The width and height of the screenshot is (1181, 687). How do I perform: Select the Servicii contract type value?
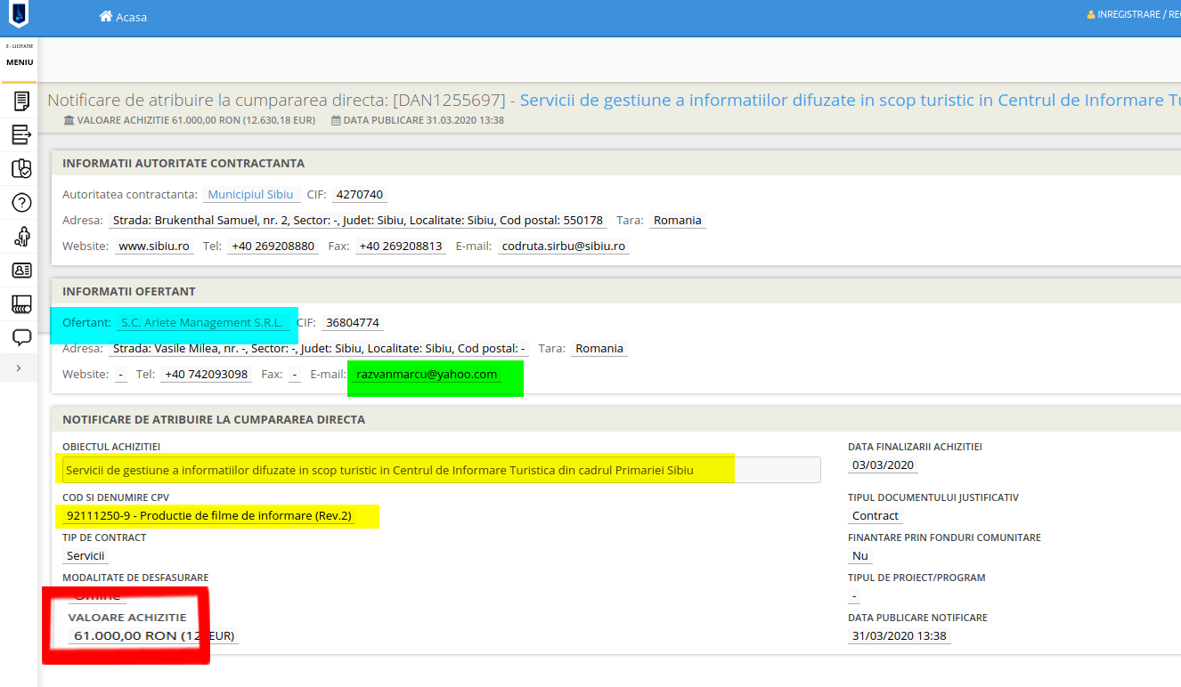(x=86, y=556)
